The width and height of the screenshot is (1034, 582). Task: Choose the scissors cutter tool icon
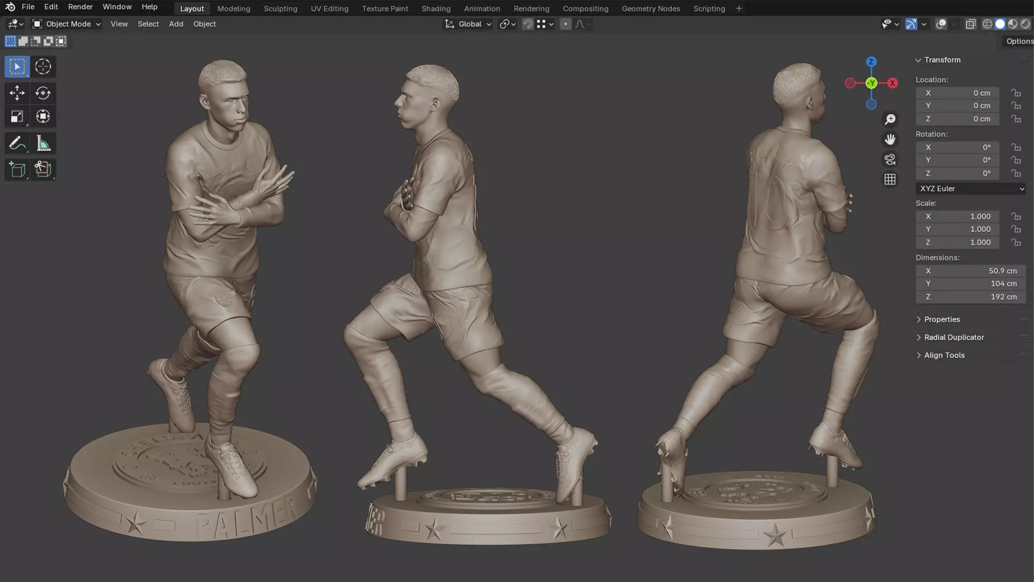(x=43, y=169)
